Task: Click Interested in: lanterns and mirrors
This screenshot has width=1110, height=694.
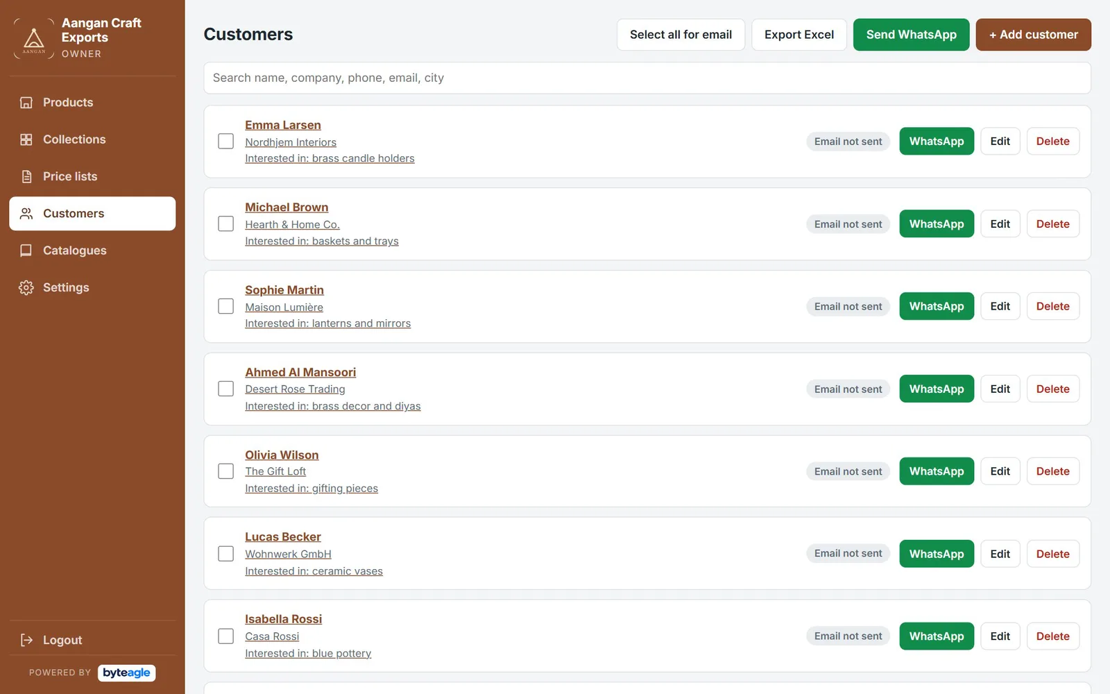Action: click(x=327, y=323)
